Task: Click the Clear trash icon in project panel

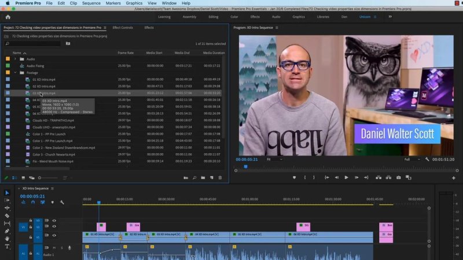Action: click(220, 178)
